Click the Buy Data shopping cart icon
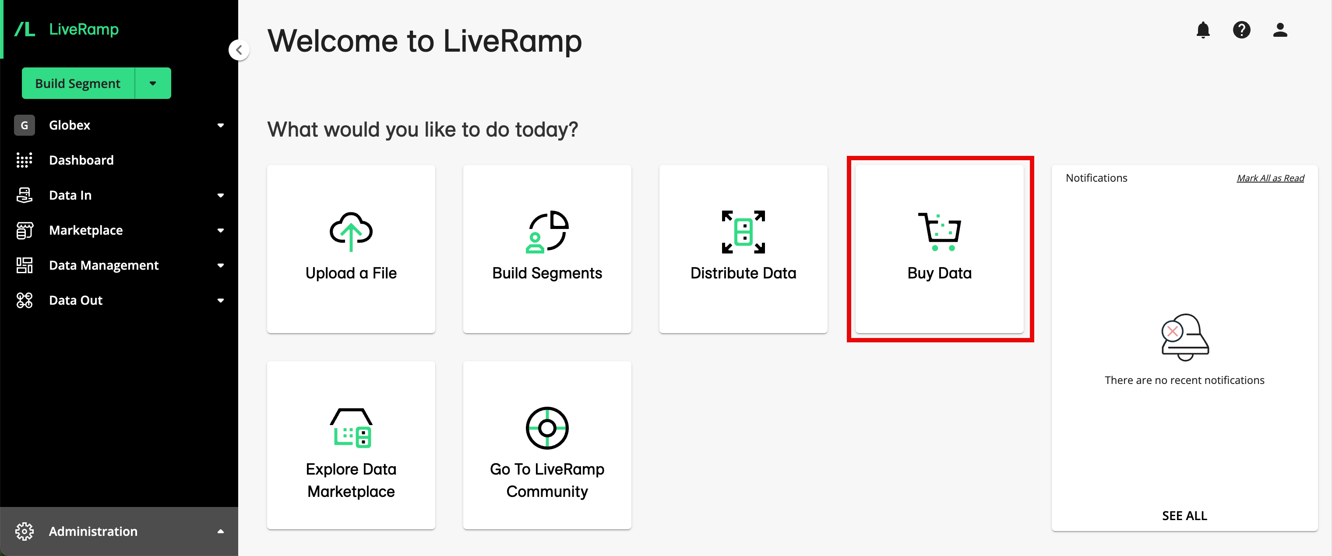This screenshot has height=556, width=1332. point(940,232)
